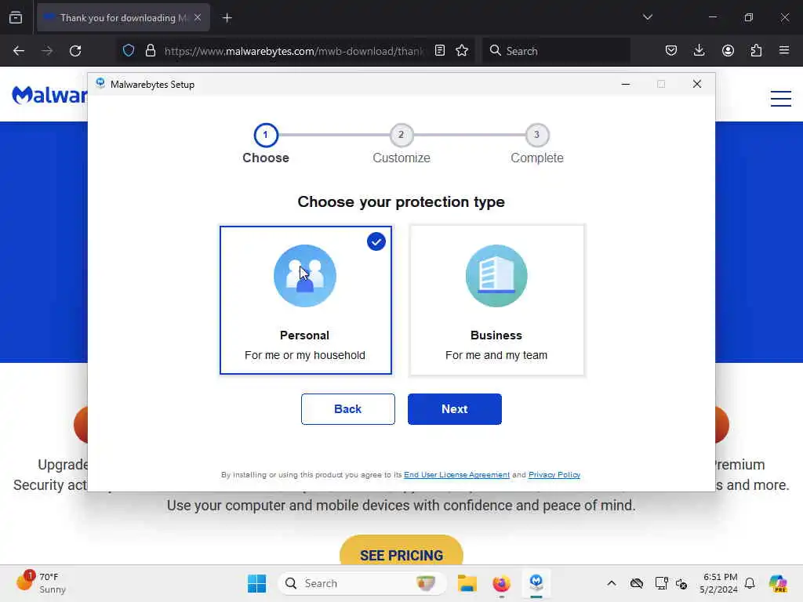
Task: Open the Firefox extensions icon
Action: click(x=756, y=50)
